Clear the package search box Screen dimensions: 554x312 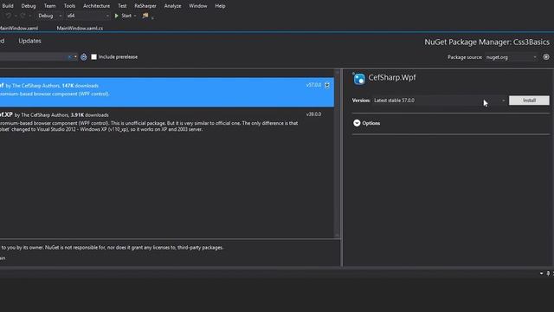tap(69, 57)
